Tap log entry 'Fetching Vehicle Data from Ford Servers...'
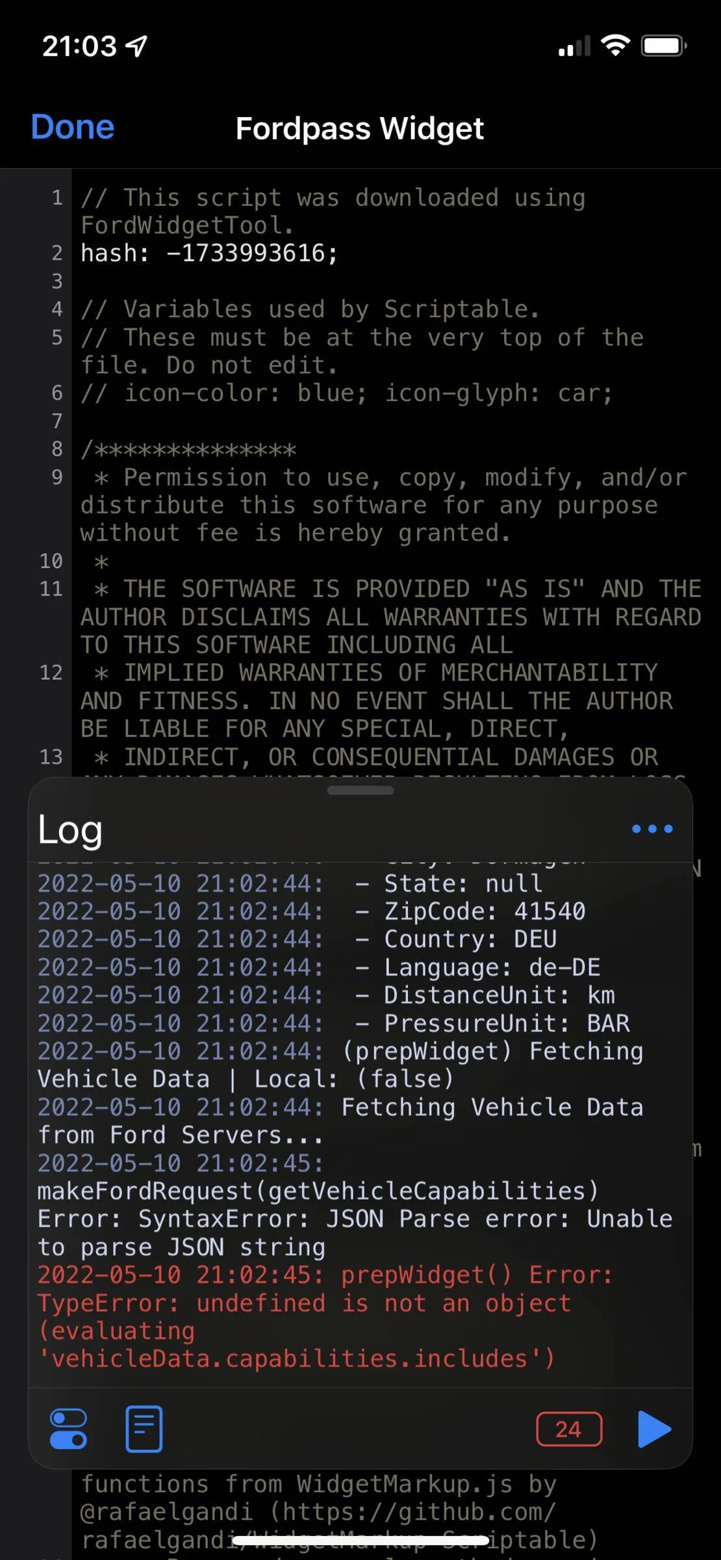The width and height of the screenshot is (721, 1560). pos(341,1121)
